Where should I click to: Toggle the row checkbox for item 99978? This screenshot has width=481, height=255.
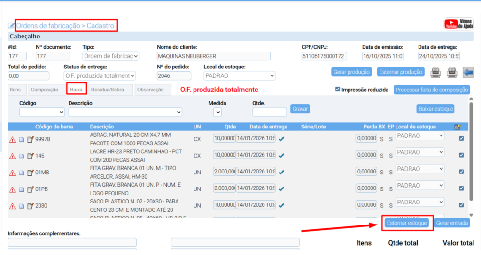[x=461, y=138]
